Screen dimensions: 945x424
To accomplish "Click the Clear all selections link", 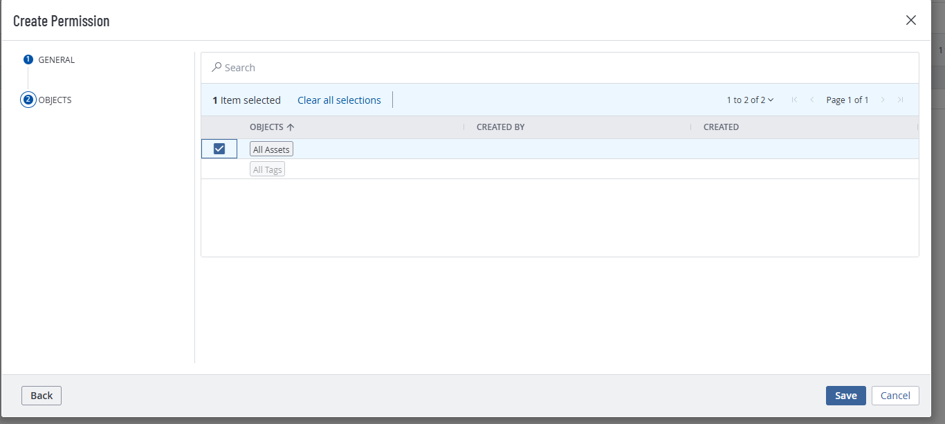I will 339,100.
